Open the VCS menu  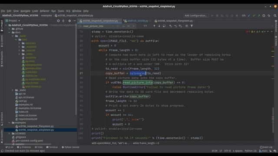tap(68, 11)
